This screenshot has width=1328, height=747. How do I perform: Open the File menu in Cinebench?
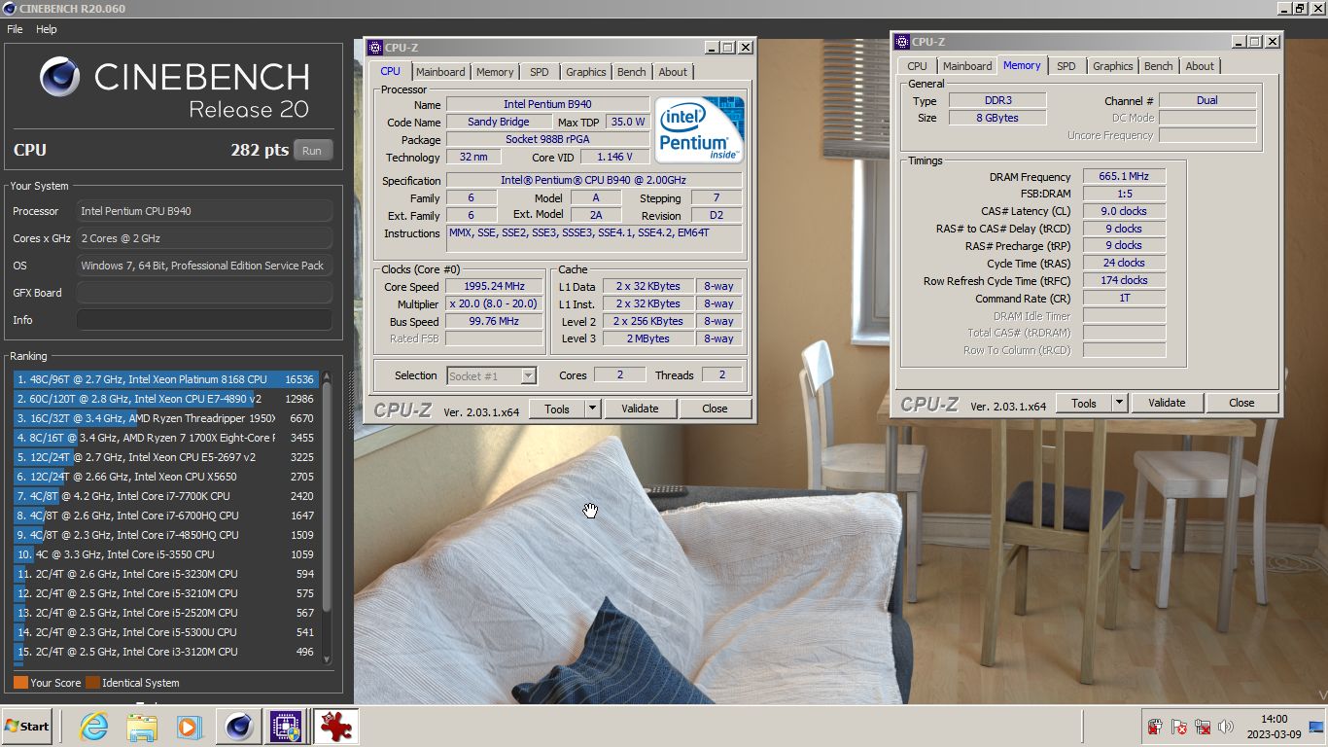[15, 29]
